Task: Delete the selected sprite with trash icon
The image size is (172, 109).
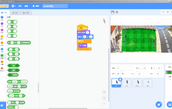Action: (120, 80)
